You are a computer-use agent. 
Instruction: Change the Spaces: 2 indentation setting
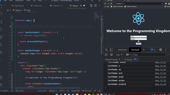(x=53, y=91)
